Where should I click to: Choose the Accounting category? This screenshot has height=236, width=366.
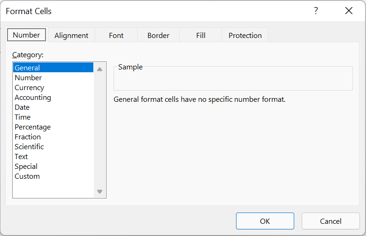[53, 97]
